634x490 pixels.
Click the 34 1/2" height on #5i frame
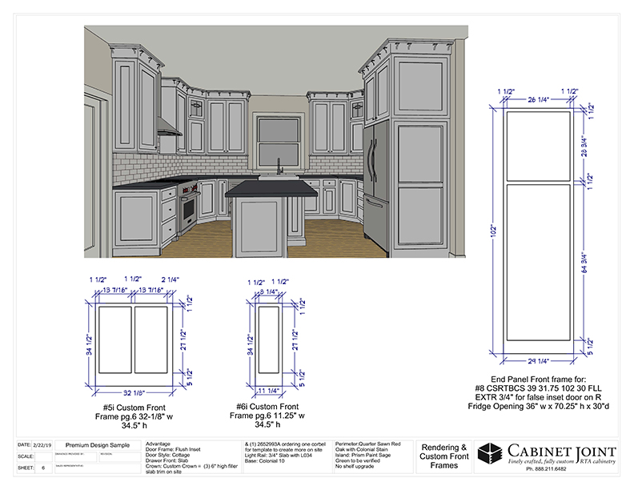click(x=90, y=345)
